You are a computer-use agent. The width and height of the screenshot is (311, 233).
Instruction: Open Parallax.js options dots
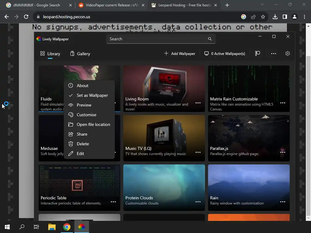(283, 152)
